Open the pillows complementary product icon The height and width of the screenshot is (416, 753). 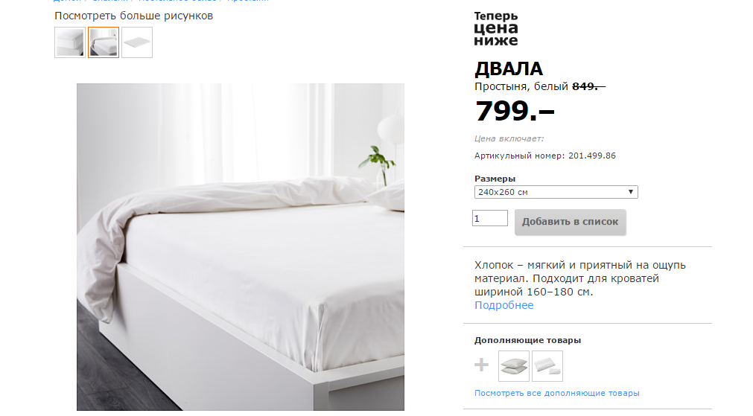click(514, 366)
